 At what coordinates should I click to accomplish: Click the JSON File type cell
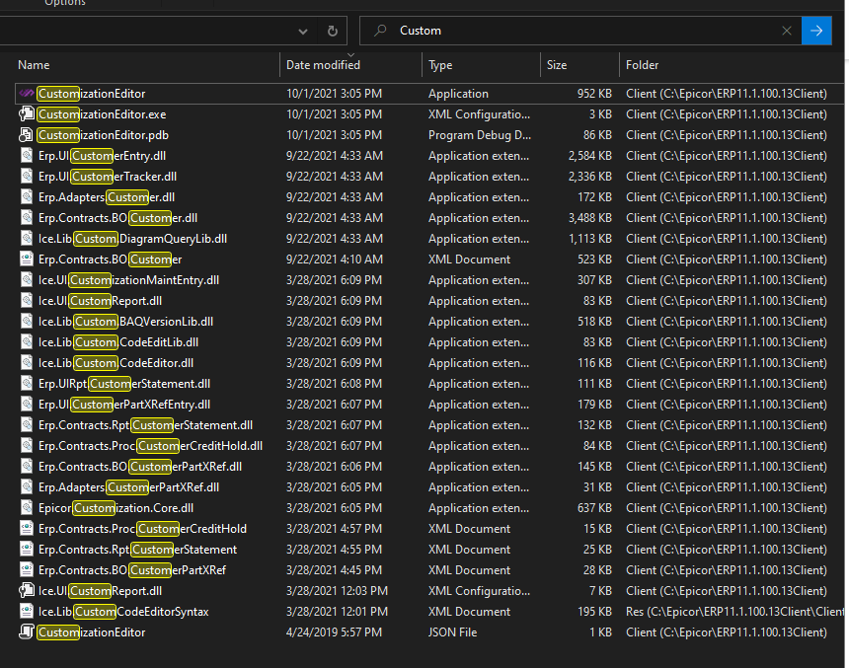453,632
